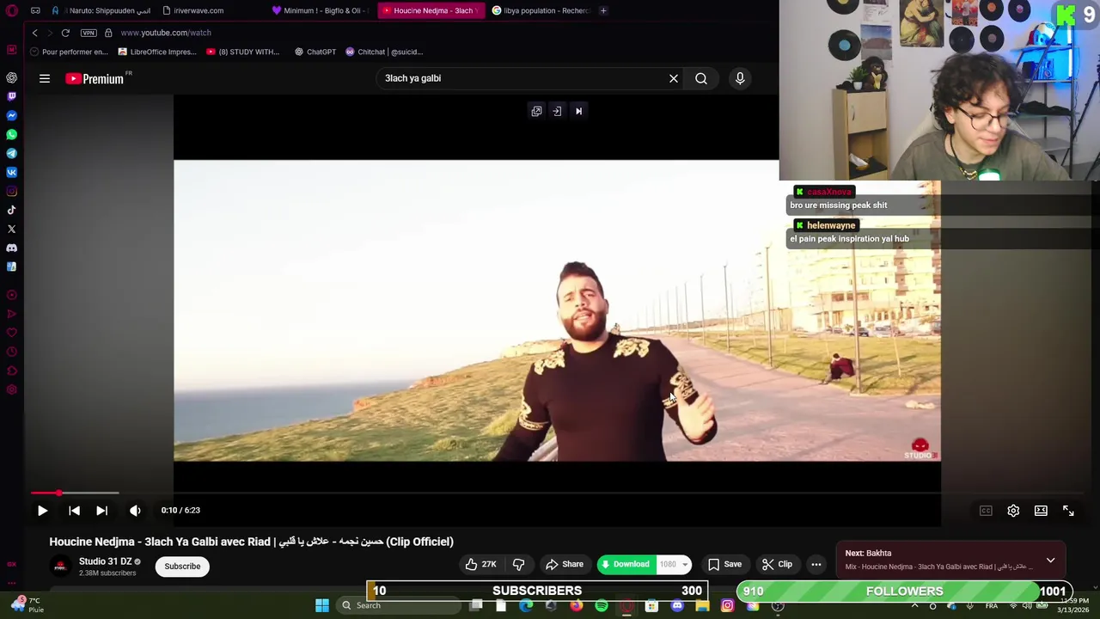Open Spotify from the taskbar
1100x619 pixels.
click(602, 605)
